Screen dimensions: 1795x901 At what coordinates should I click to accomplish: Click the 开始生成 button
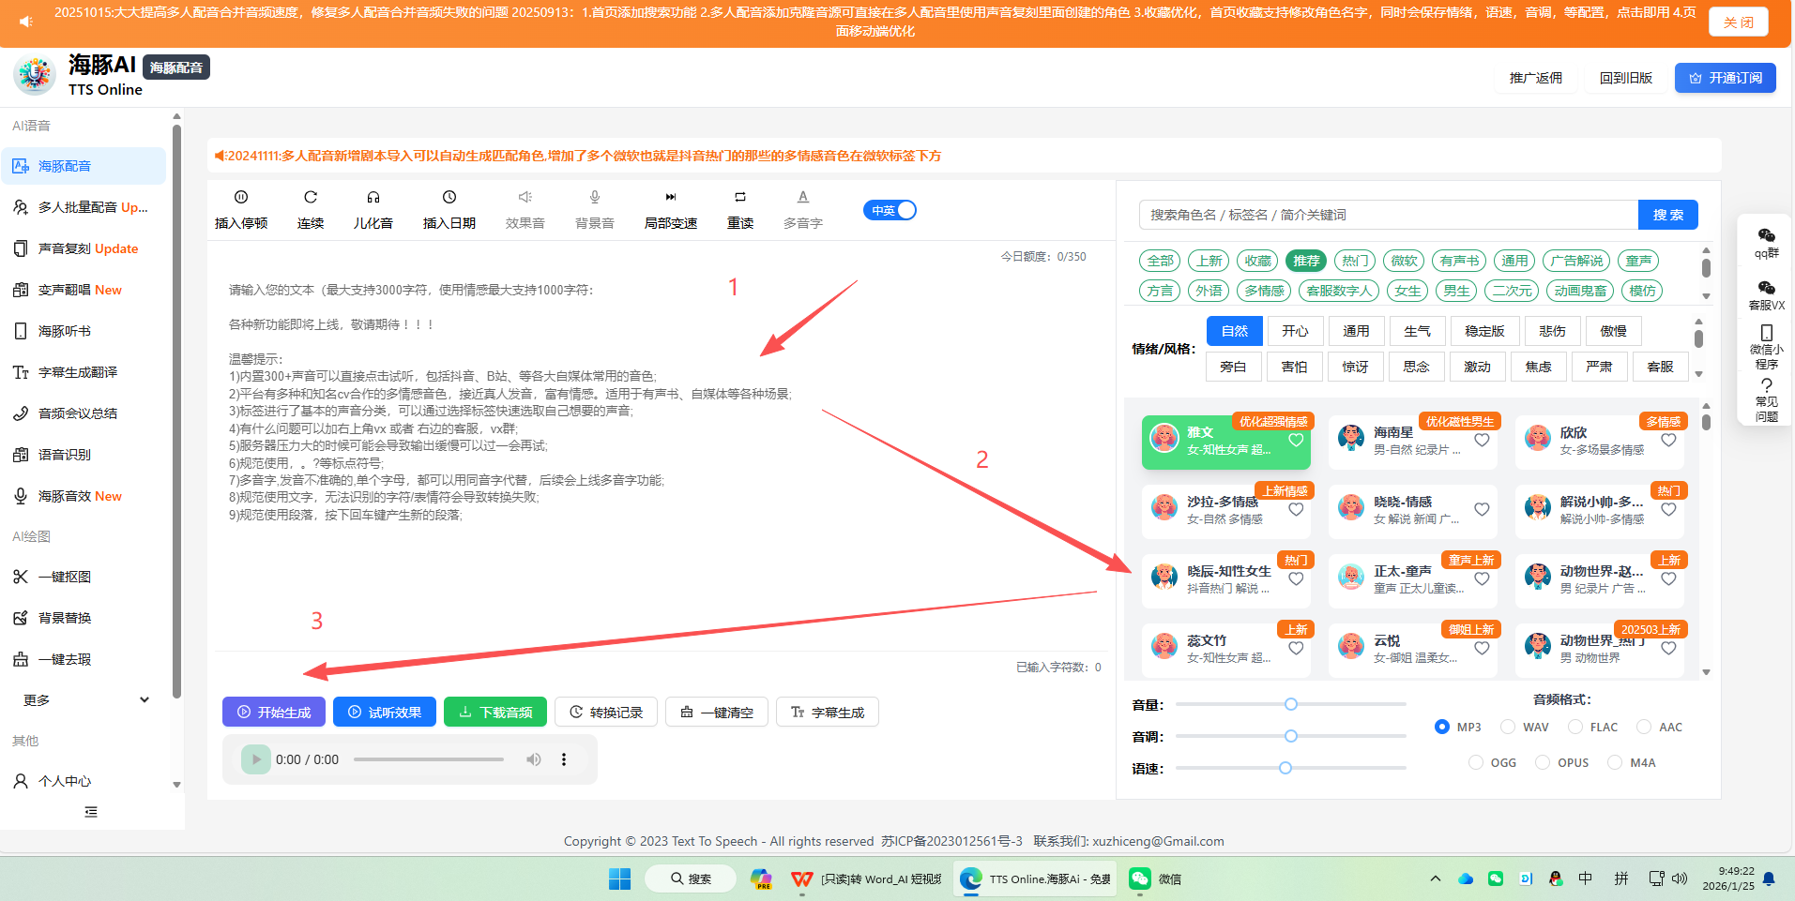tap(273, 712)
